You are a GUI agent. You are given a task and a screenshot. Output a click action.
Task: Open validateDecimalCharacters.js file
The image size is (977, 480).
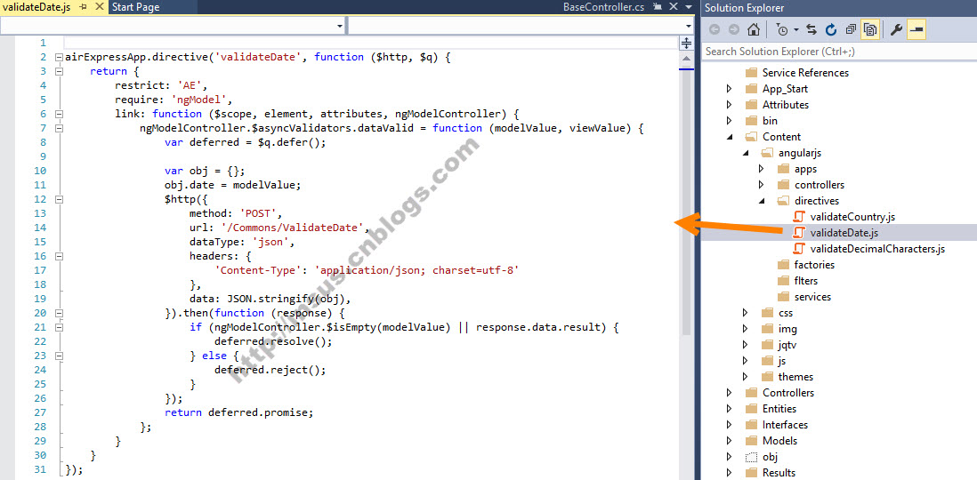click(877, 249)
